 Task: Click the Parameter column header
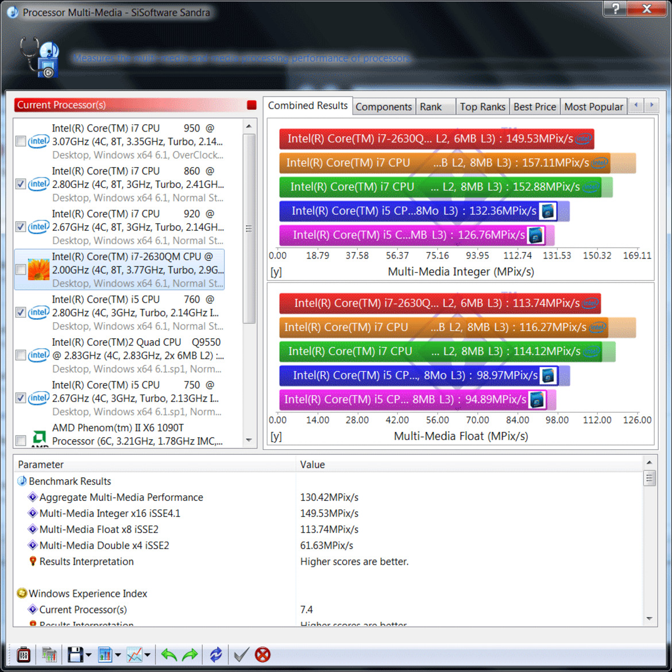[155, 465]
